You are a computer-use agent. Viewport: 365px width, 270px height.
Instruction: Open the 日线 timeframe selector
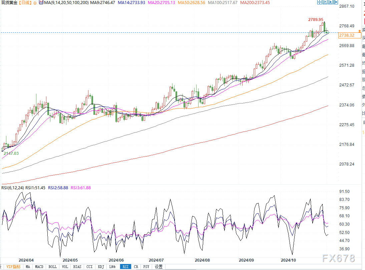tap(25, 2)
